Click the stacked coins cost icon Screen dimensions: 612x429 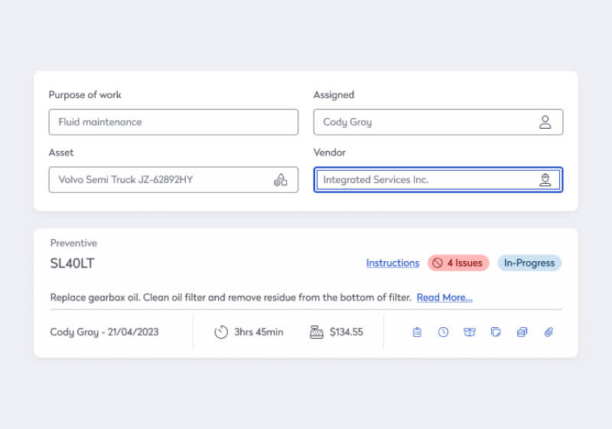pyautogui.click(x=522, y=332)
